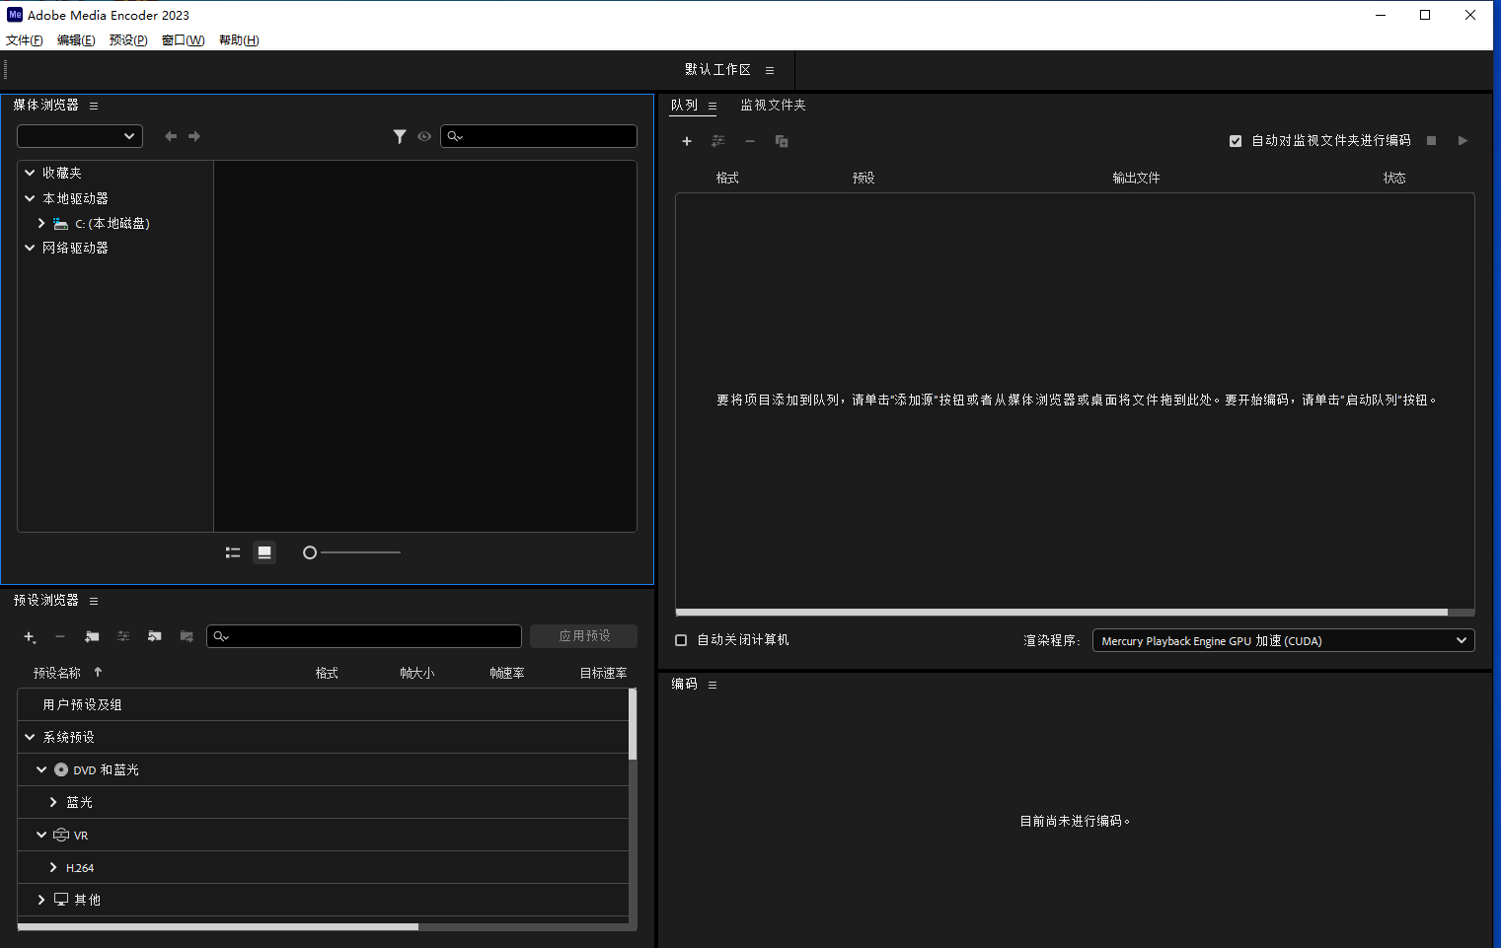Viewport: 1501px width, 948px height.
Task: Click create new preset plus icon
Action: 30,637
